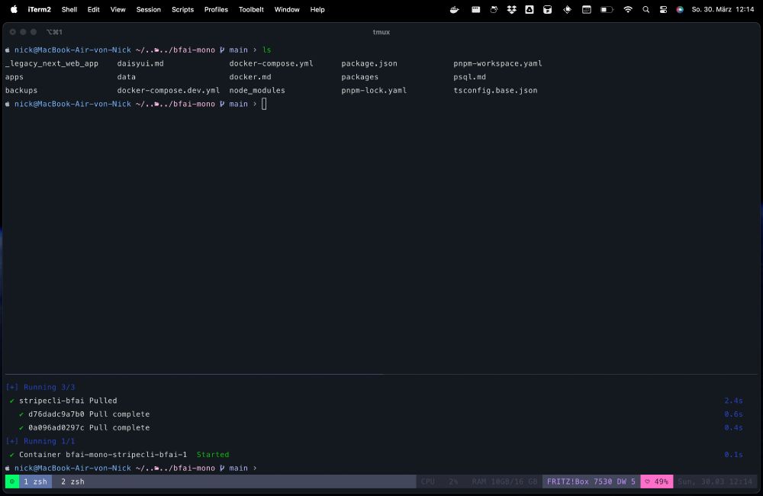
Task: Open the Apple menu
Action: [x=14, y=9]
